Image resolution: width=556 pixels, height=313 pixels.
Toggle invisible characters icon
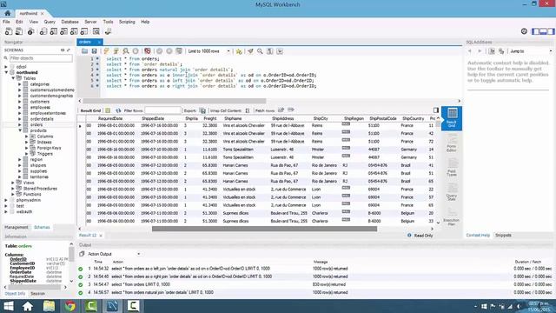270,51
